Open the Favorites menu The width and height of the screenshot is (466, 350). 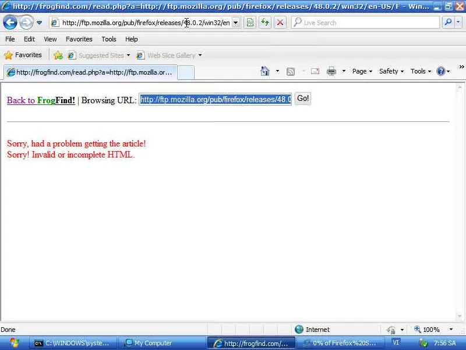click(79, 39)
